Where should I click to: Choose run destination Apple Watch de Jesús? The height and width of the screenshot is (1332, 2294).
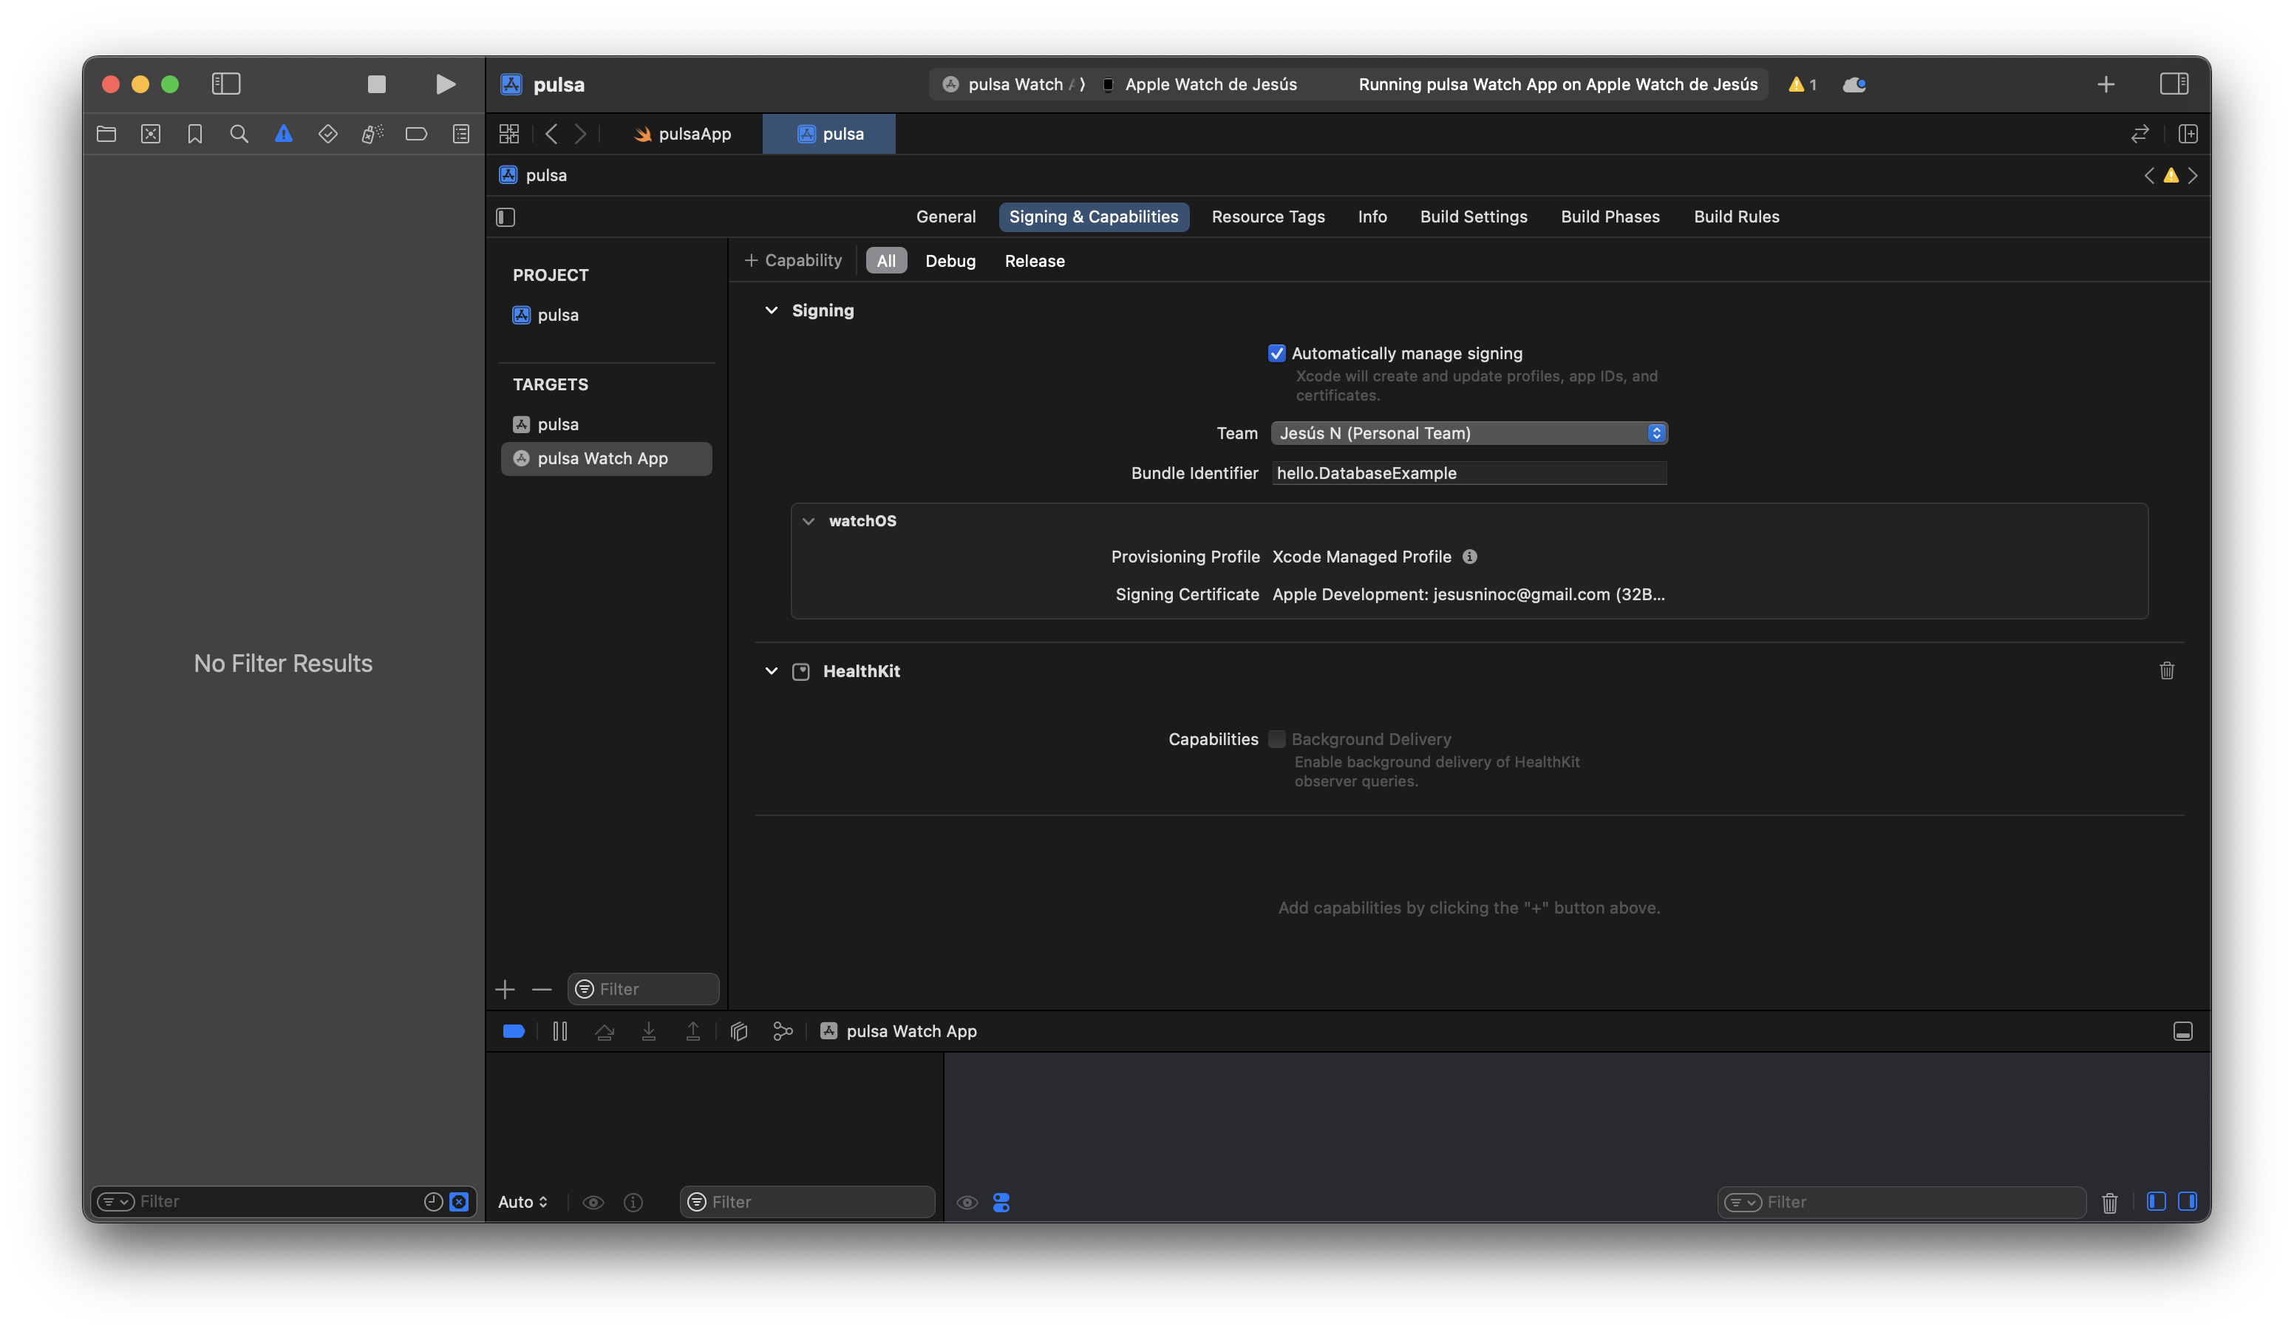click(1199, 85)
